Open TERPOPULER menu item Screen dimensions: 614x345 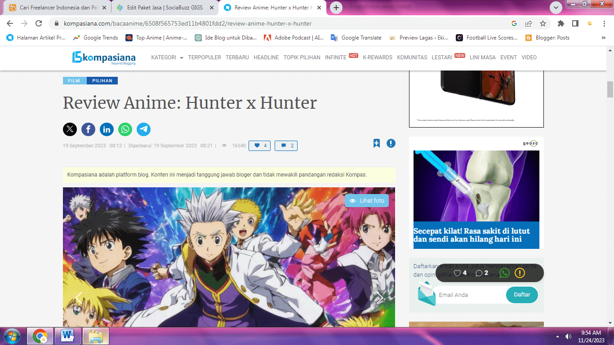[205, 57]
